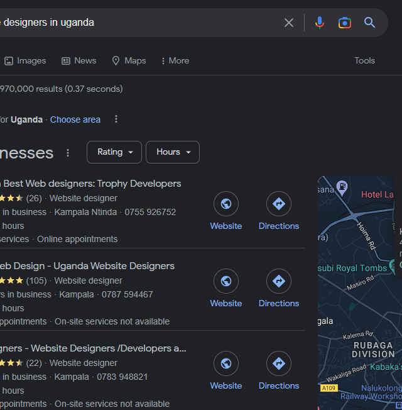
Task: Click the (105) reviews count
Action: (x=36, y=281)
